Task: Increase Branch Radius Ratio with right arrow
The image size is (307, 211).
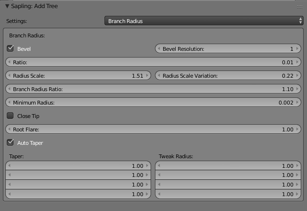Action: 297,89
